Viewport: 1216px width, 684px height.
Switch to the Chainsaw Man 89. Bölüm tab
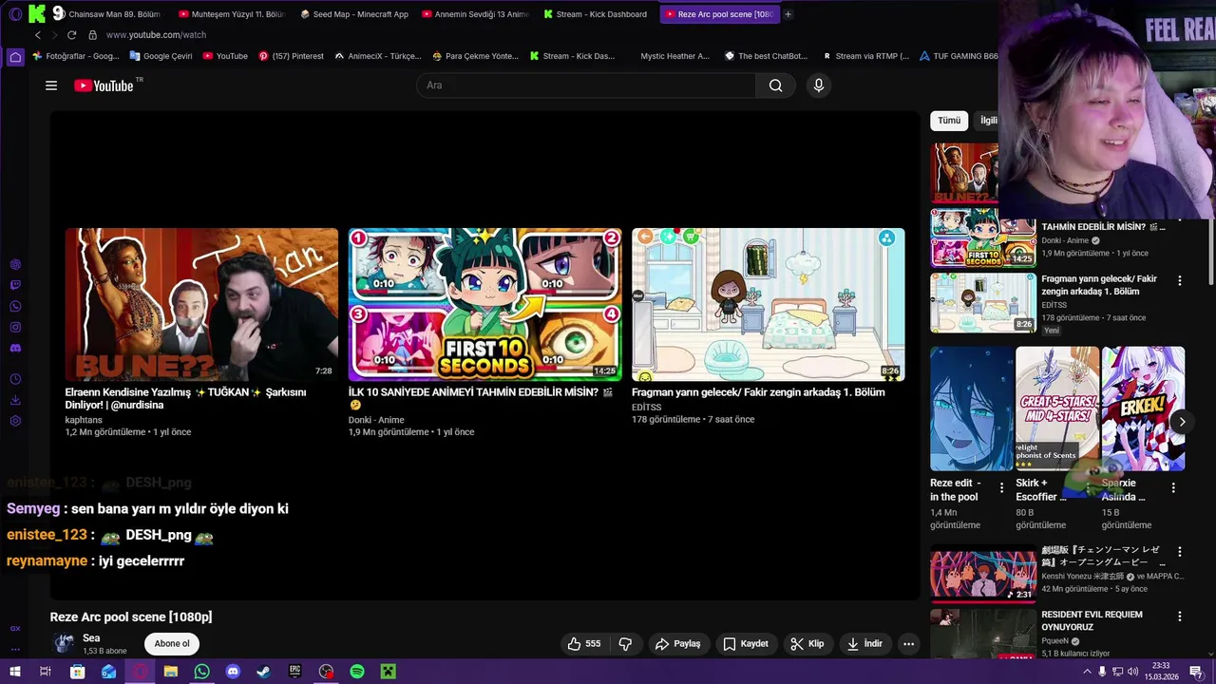[x=117, y=14]
